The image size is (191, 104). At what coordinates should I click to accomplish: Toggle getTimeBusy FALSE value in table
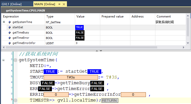click(x=80, y=33)
